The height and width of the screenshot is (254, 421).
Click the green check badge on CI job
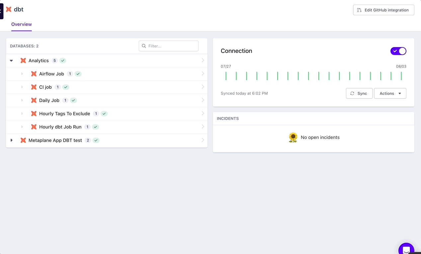[66, 87]
